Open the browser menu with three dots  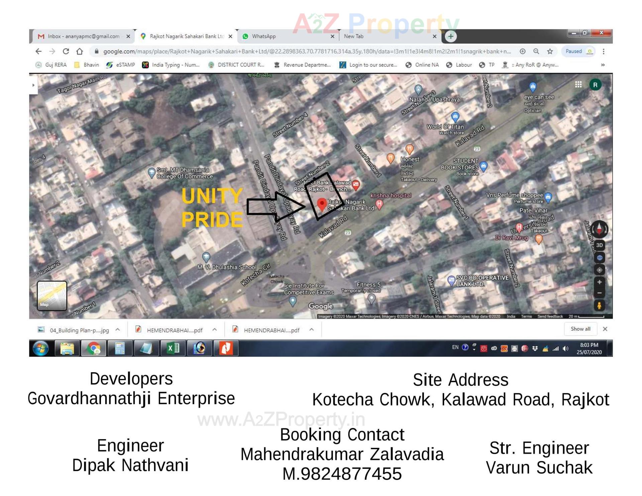click(x=604, y=52)
